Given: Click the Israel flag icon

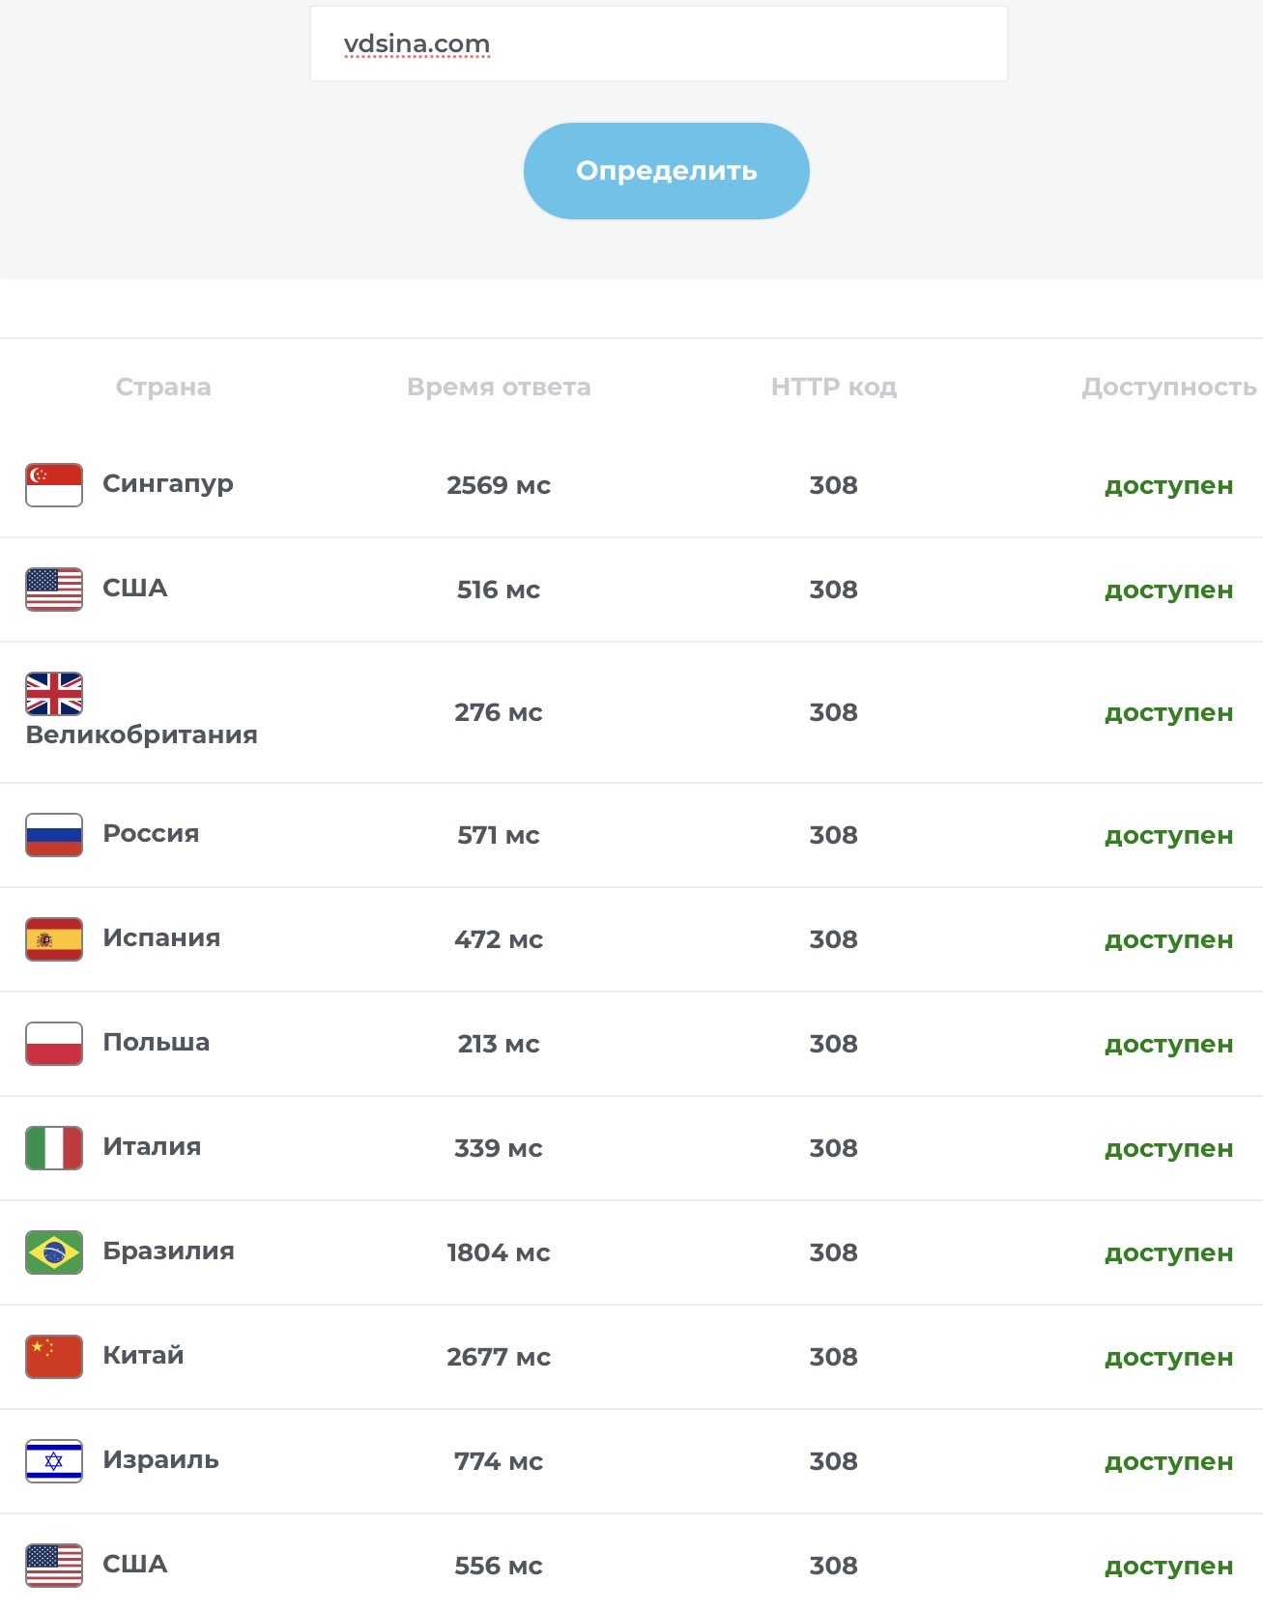Looking at the screenshot, I should [54, 1461].
